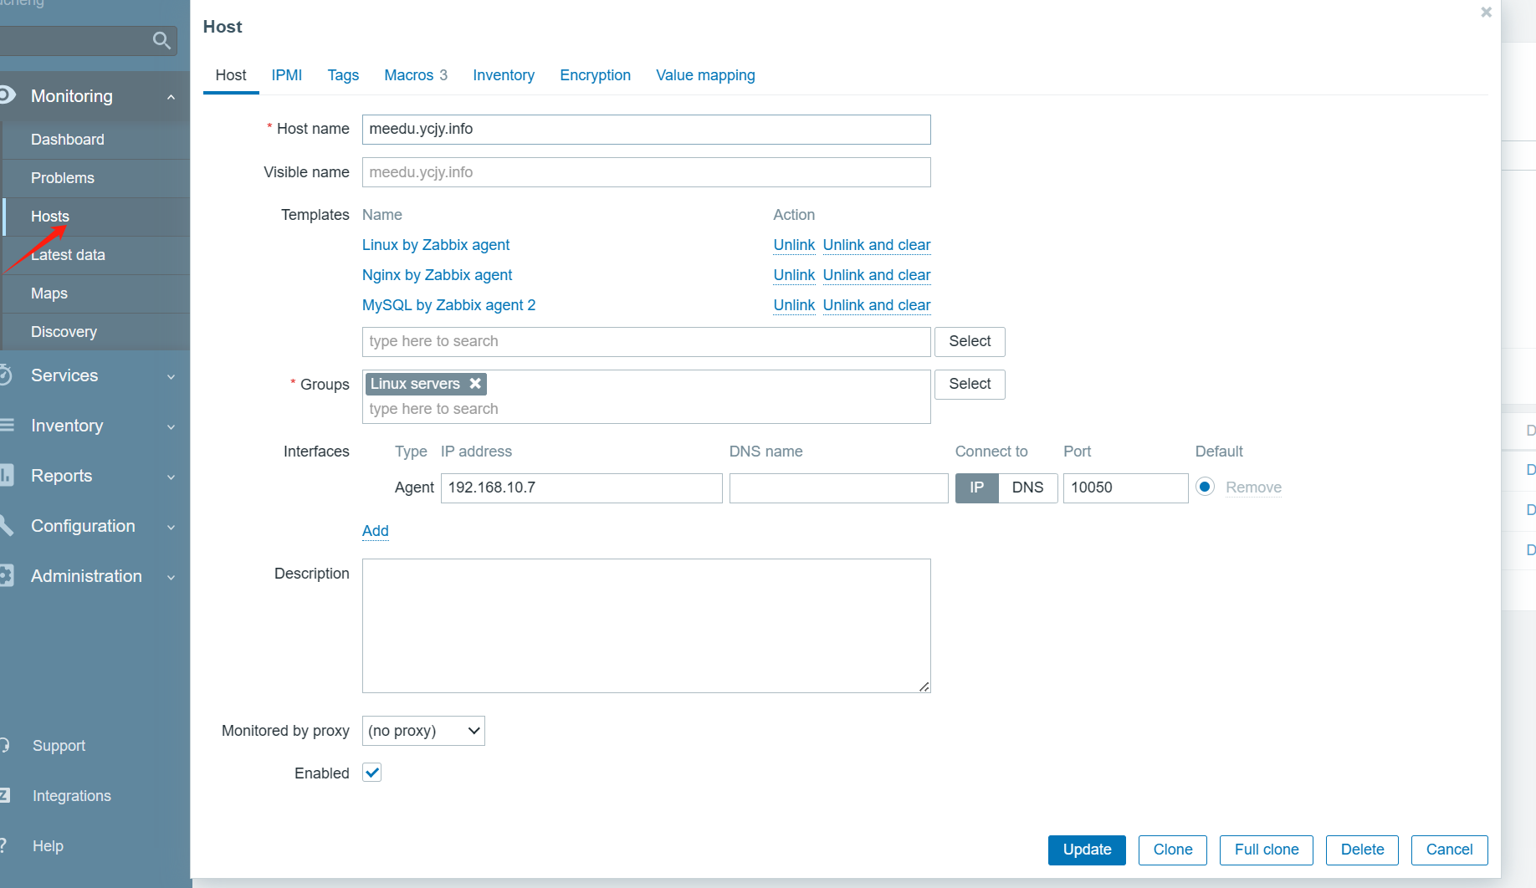The height and width of the screenshot is (888, 1536).
Task: Click Select button next to templates search
Action: pyautogui.click(x=970, y=341)
